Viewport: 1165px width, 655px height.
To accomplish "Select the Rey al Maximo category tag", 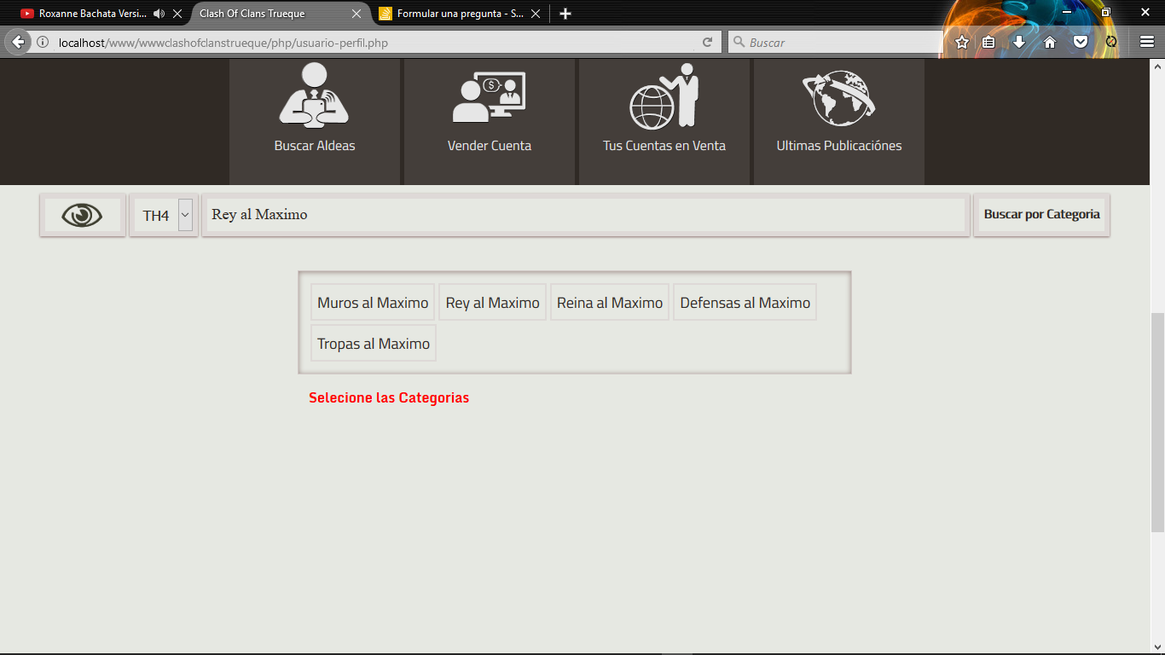I will click(x=492, y=303).
